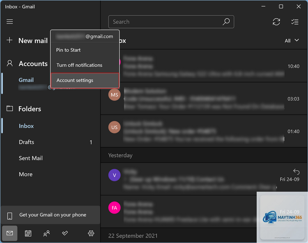Screen dimensions: 308x243
Task: Open the email received at 01:40
Action: (204, 131)
